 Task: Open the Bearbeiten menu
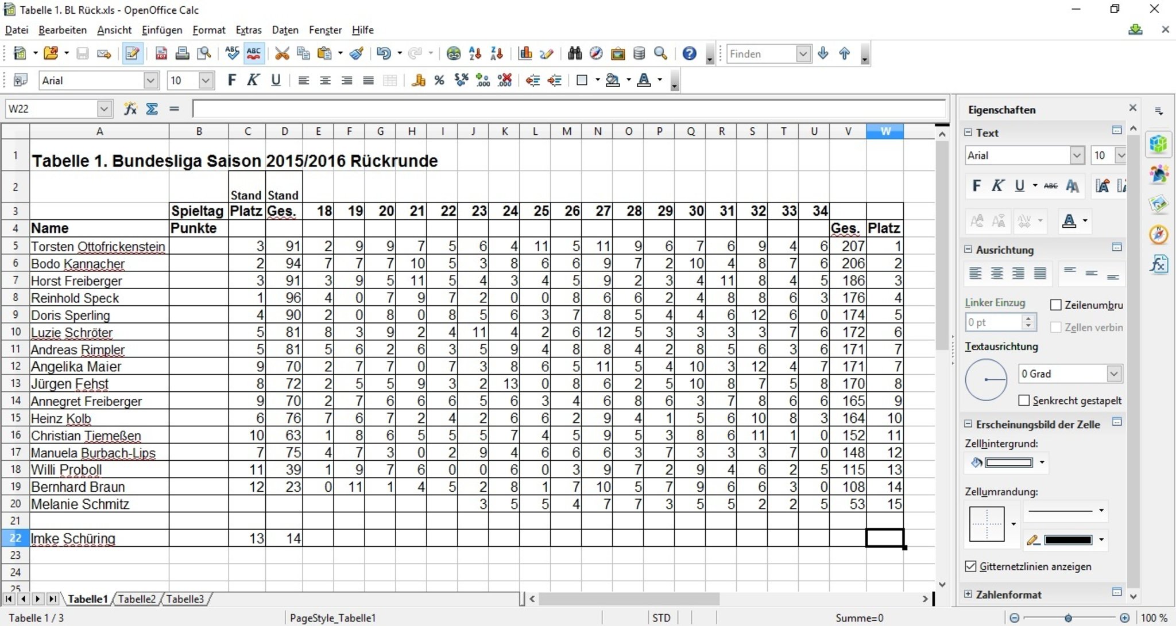63,30
